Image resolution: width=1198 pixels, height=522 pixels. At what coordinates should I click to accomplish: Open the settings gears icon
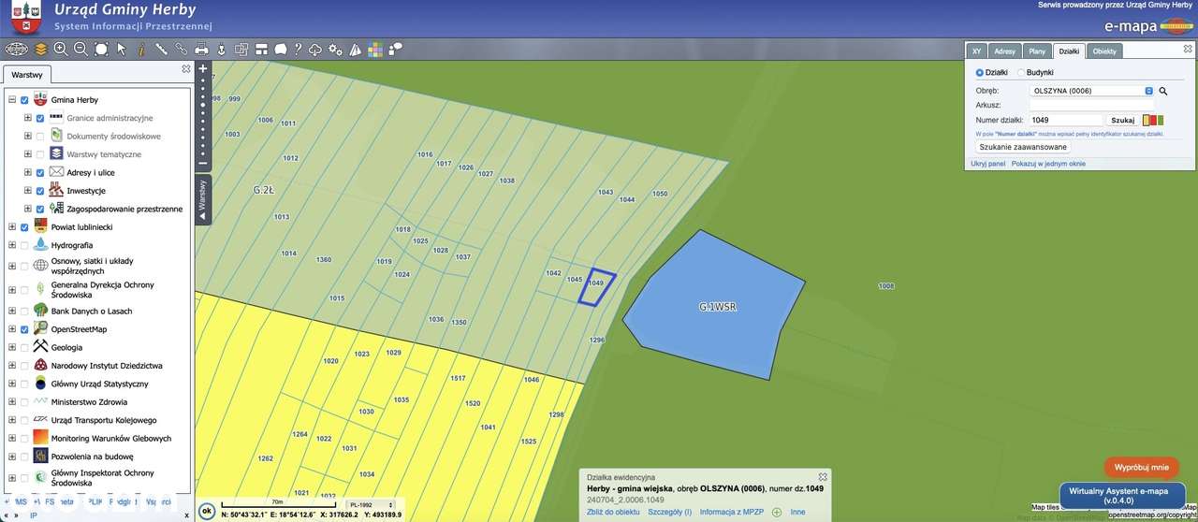click(x=335, y=49)
